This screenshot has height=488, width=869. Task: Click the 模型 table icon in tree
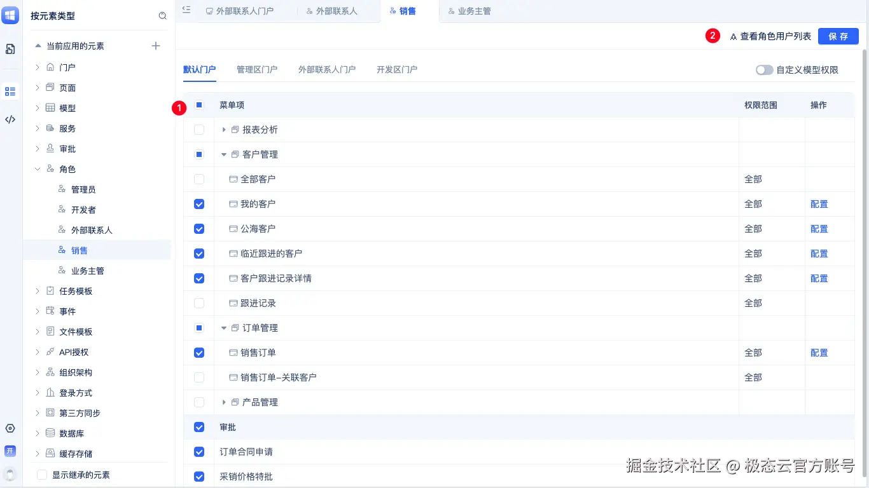50,108
